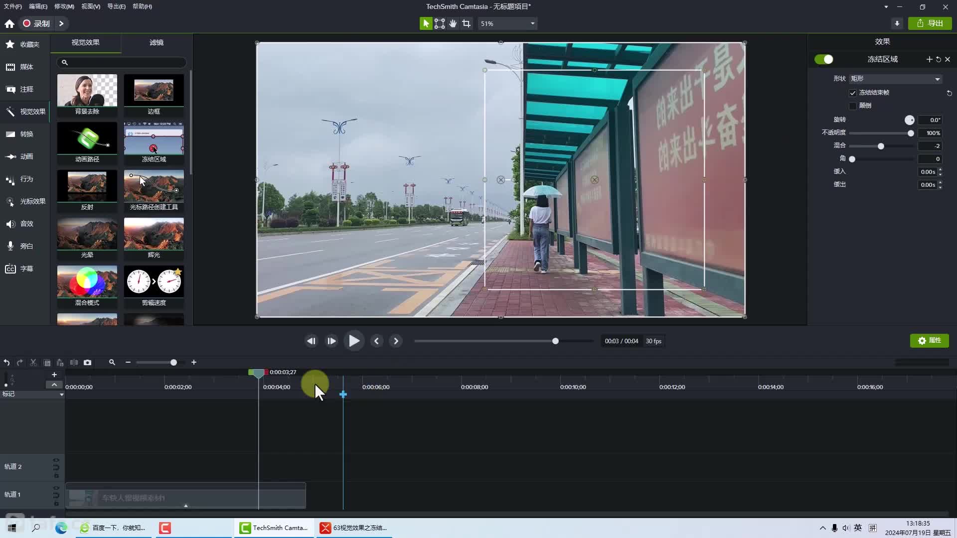Click the 混合 blend slider
The image size is (957, 538).
pos(881,146)
